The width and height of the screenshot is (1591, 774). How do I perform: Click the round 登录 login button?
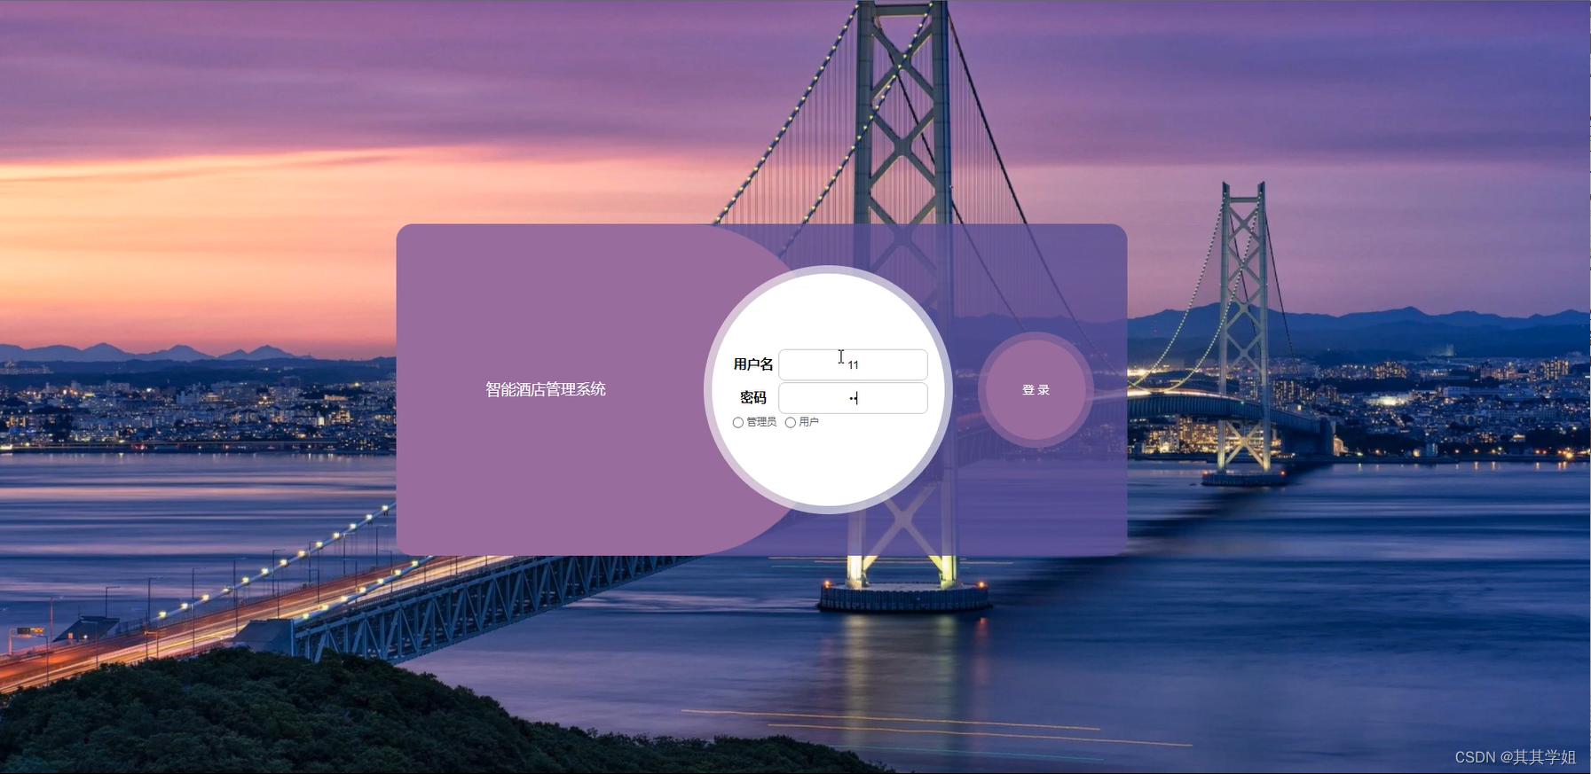tap(1036, 390)
